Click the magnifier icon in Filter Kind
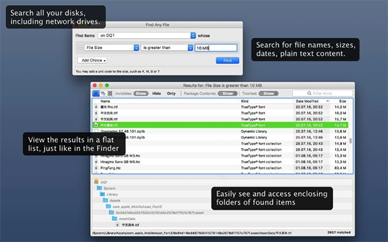 click(x=309, y=94)
